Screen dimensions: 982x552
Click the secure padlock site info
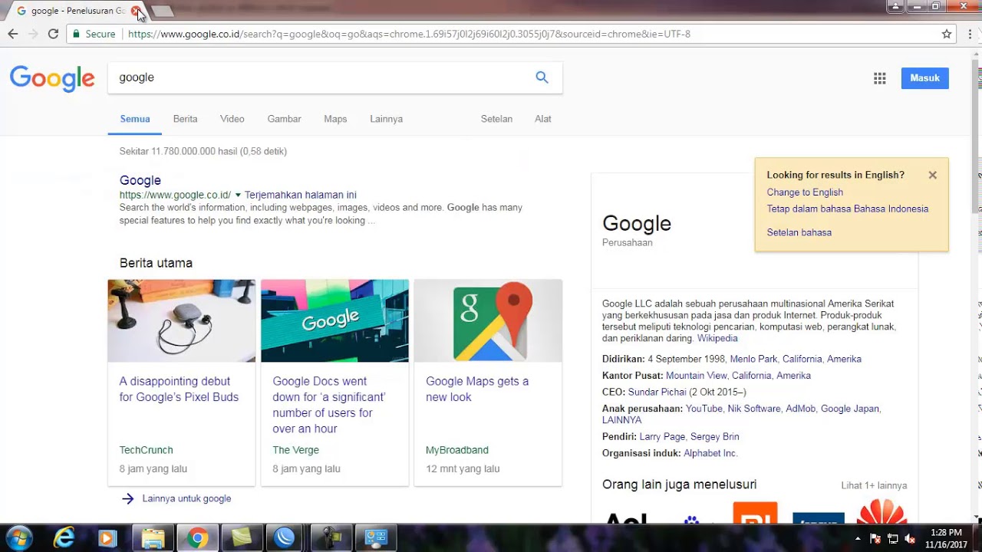pyautogui.click(x=94, y=34)
